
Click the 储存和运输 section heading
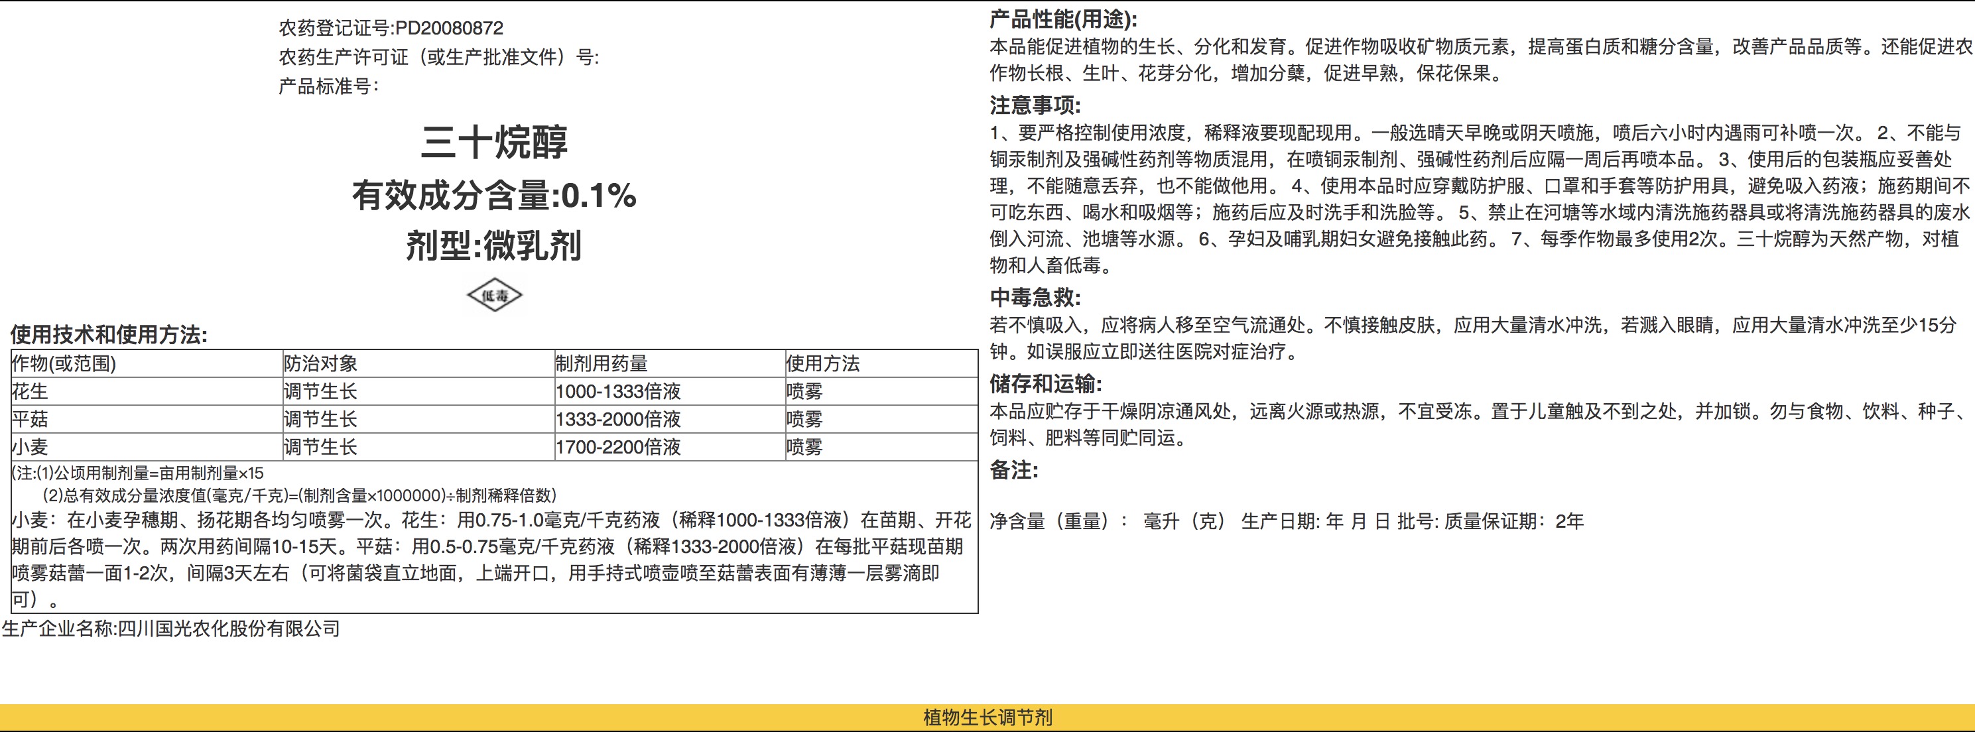click(1045, 383)
